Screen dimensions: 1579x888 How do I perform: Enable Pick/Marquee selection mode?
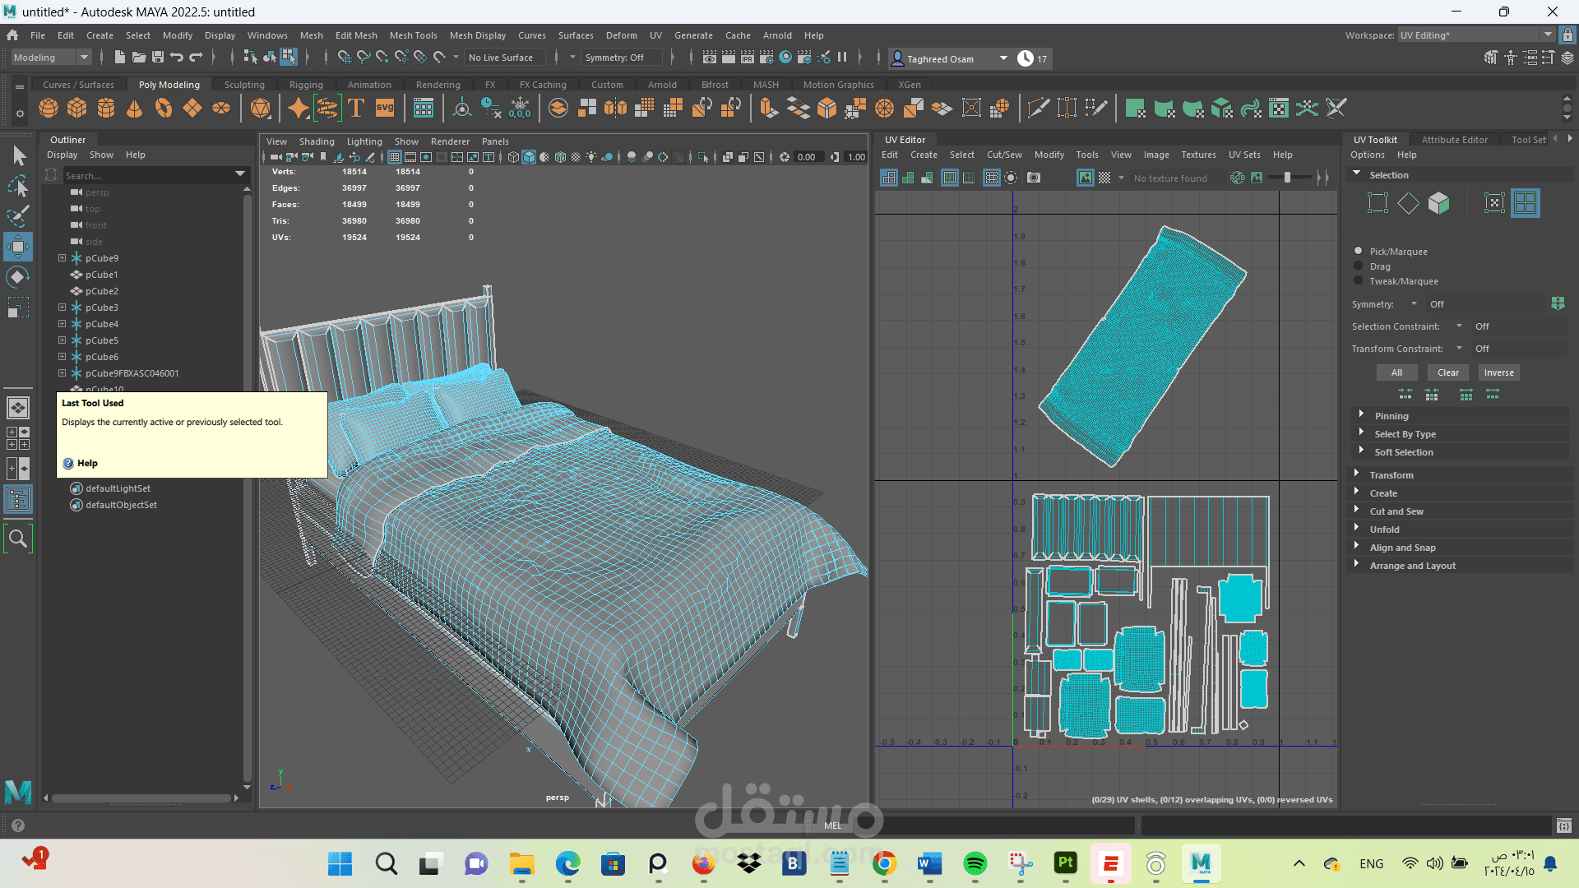(1359, 252)
